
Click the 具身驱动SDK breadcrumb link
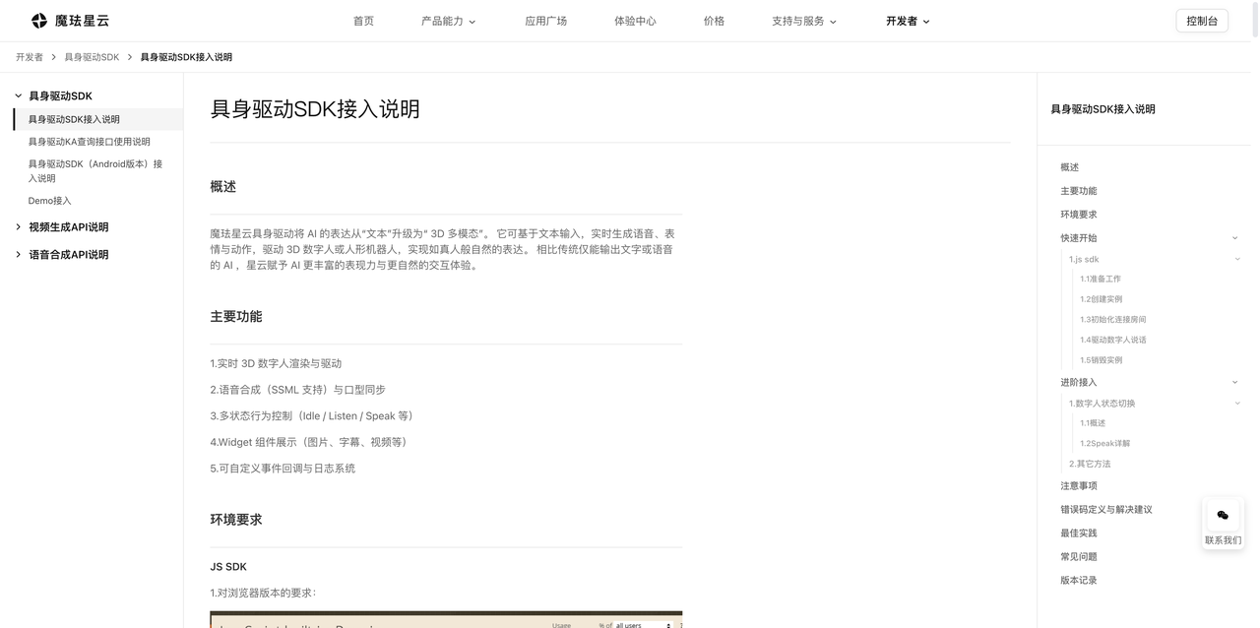point(92,57)
